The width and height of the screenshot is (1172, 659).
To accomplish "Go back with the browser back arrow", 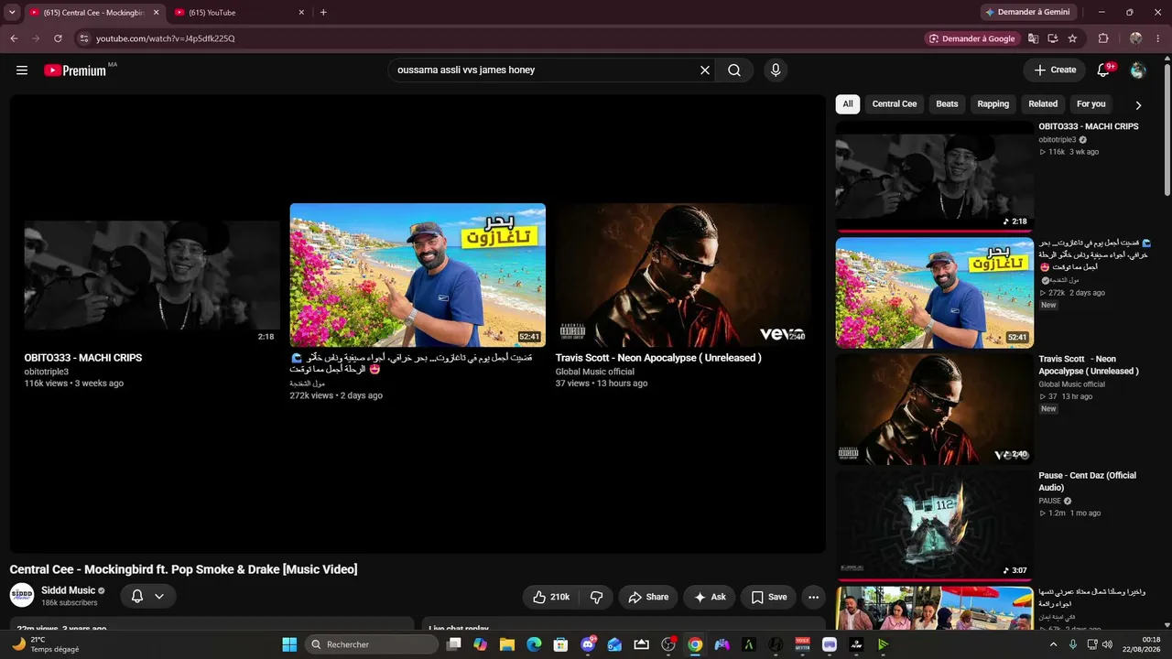I will [14, 38].
